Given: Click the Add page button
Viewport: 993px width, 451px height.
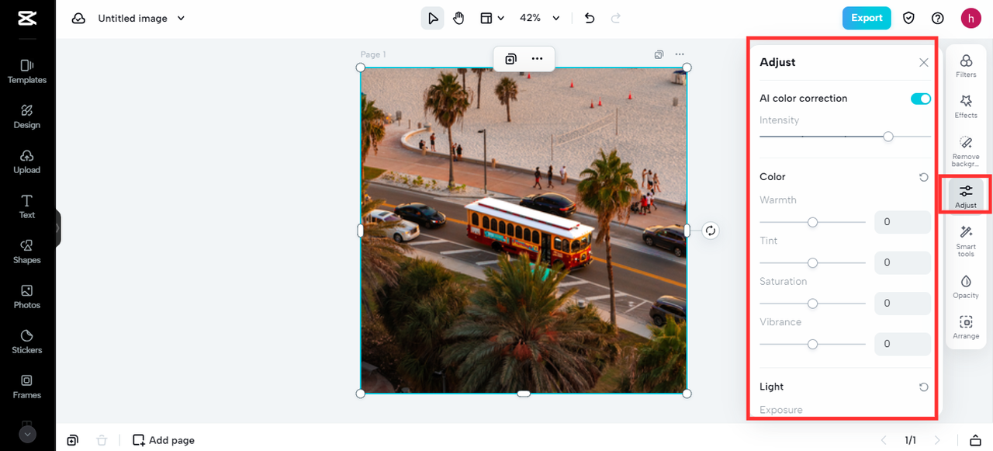Looking at the screenshot, I should point(164,440).
